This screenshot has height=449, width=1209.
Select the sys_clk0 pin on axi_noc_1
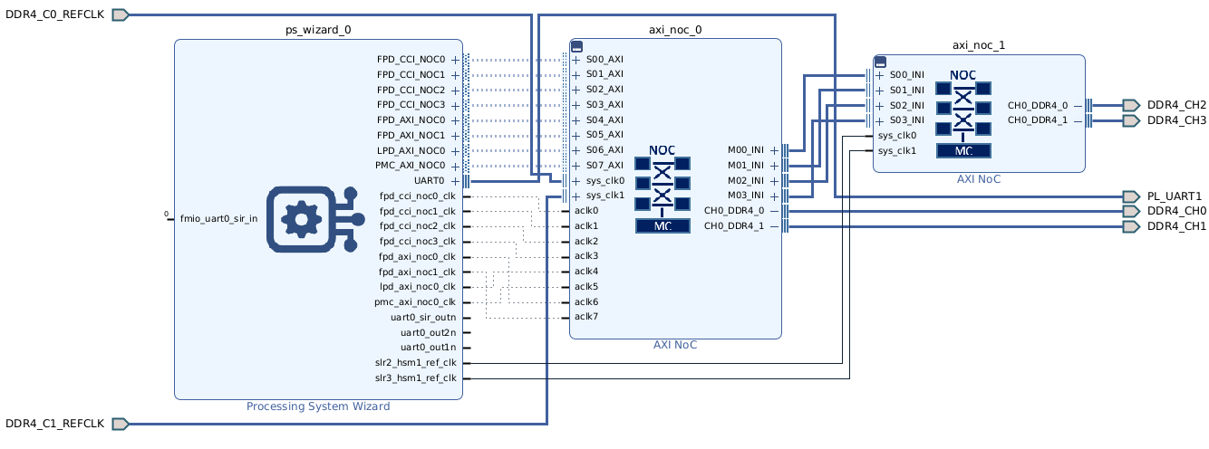click(896, 135)
